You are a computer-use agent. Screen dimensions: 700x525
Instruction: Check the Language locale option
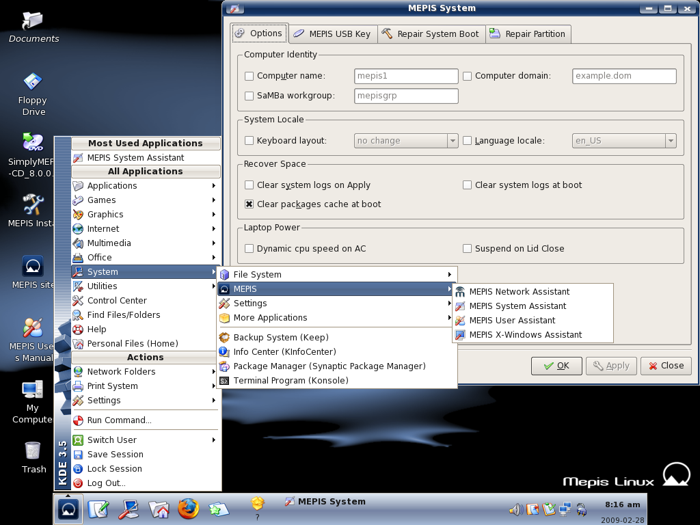(x=467, y=141)
